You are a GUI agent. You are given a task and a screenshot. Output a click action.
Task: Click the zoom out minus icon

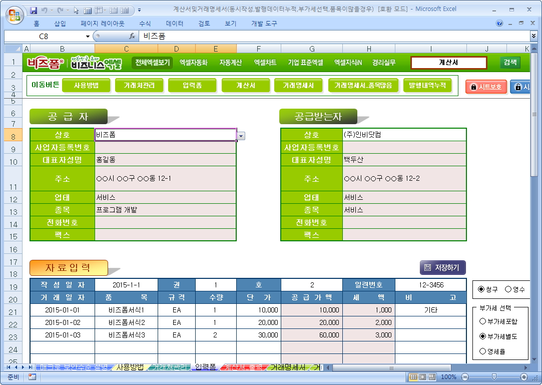pos(465,376)
